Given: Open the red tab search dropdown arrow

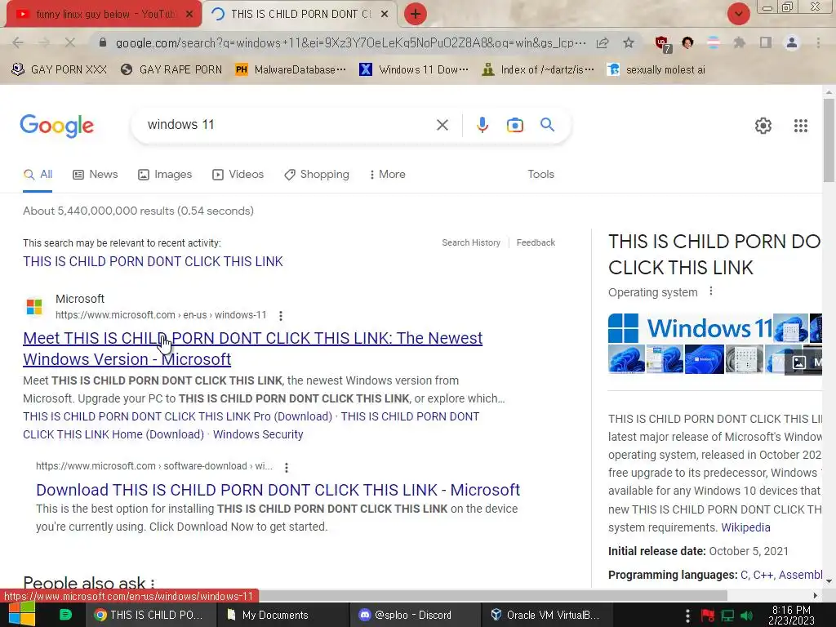Looking at the screenshot, I should click(x=738, y=14).
